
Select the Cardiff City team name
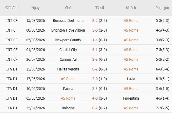pos(68,50)
